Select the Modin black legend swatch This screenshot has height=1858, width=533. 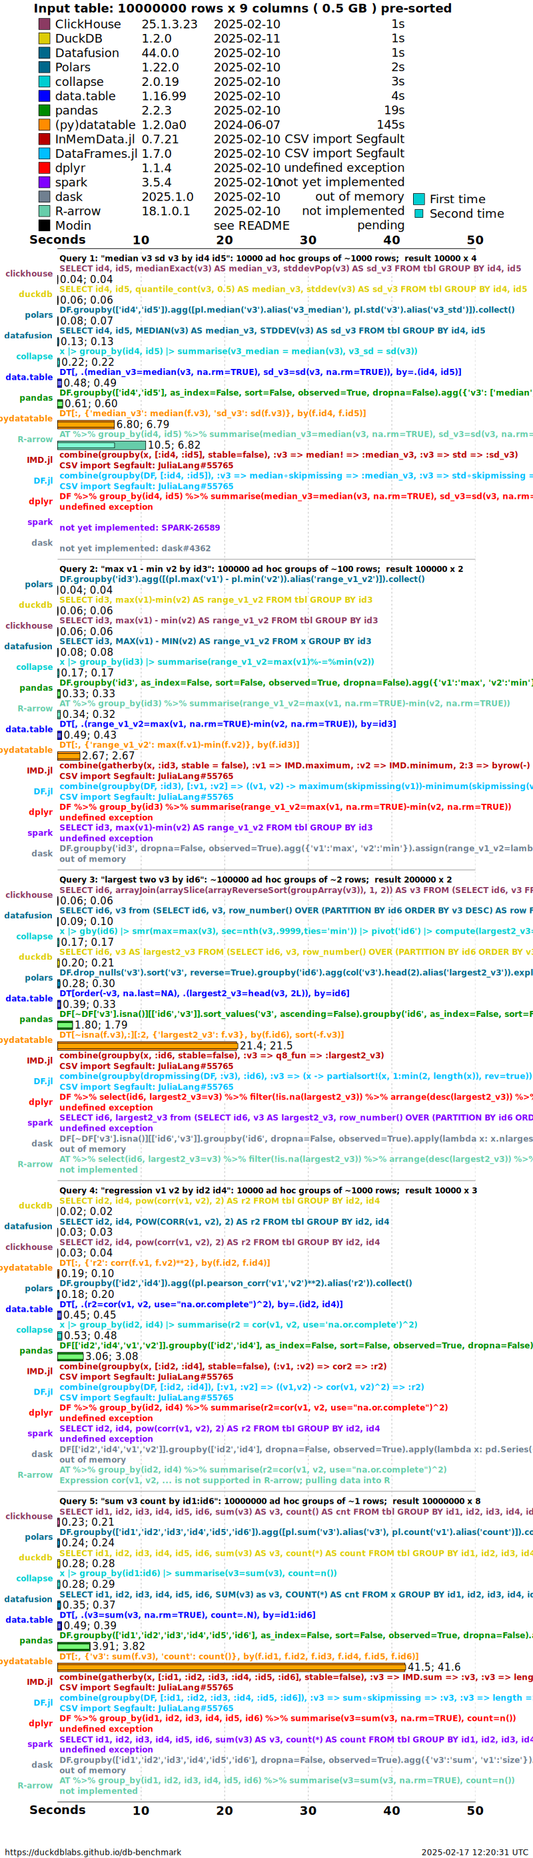point(44,226)
